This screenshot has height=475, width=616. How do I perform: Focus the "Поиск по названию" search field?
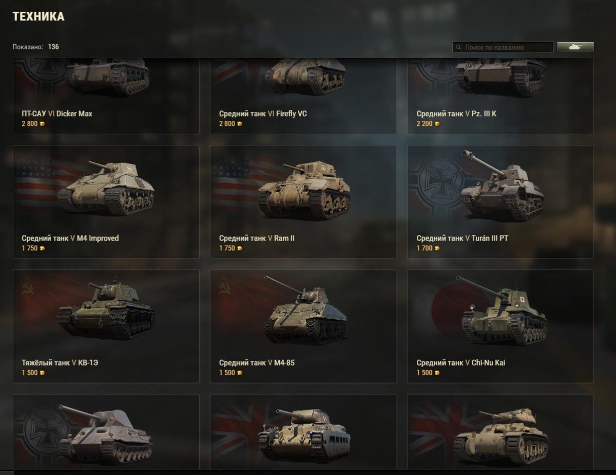[503, 47]
